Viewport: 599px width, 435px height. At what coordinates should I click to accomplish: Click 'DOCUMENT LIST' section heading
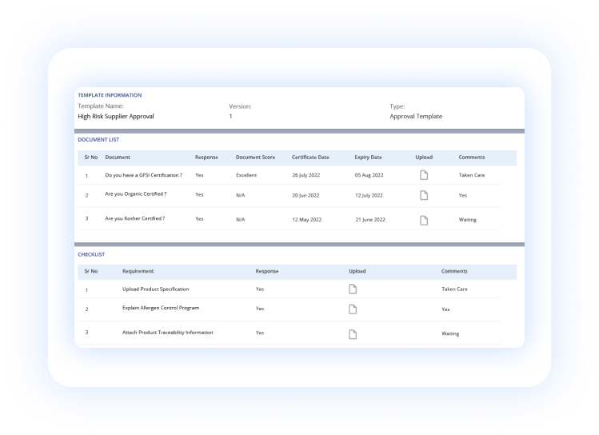point(98,139)
